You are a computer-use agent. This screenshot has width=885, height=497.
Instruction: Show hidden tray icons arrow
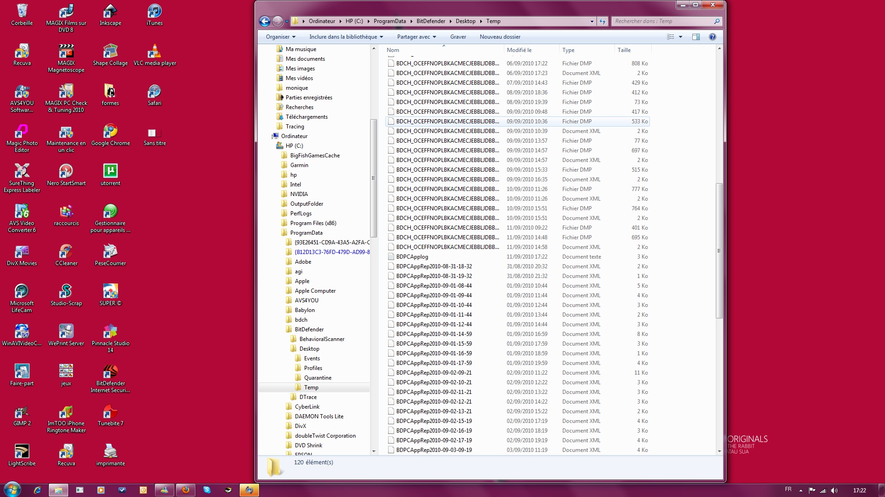(x=800, y=491)
